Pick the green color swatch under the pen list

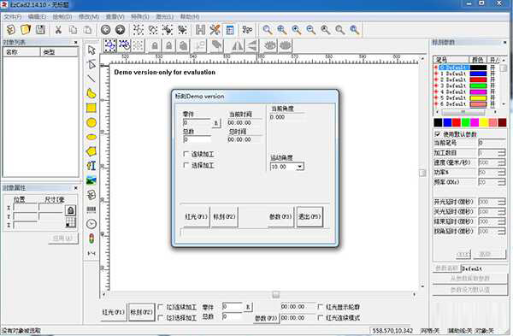(x=465, y=123)
